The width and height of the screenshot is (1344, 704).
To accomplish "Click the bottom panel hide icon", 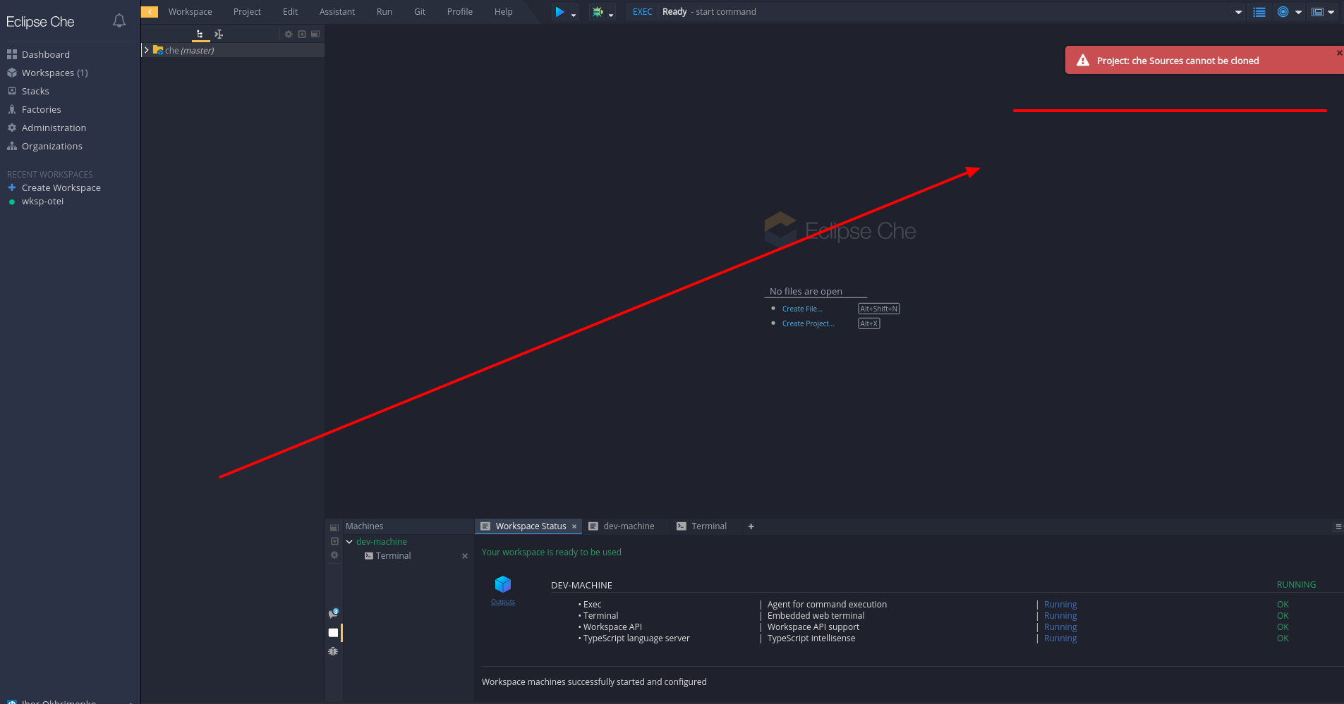I will tap(334, 541).
